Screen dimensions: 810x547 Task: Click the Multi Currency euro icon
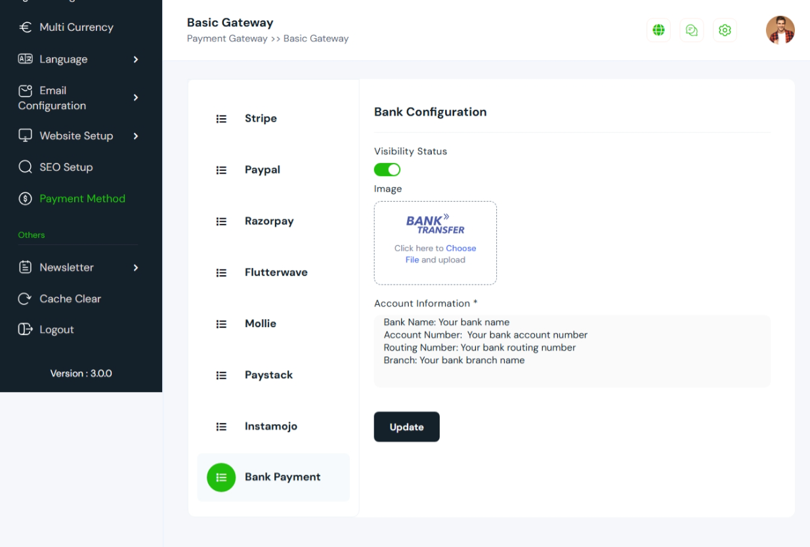click(25, 28)
